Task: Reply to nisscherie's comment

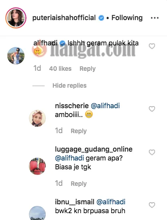Action: coord(79,131)
